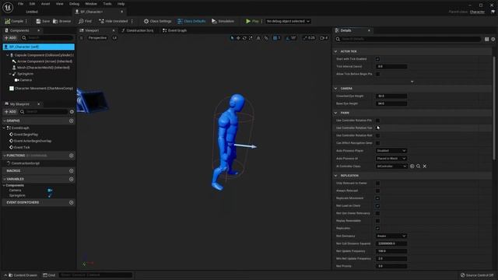Collapse the Replication section
This screenshot has width=498, height=280.
(335, 176)
